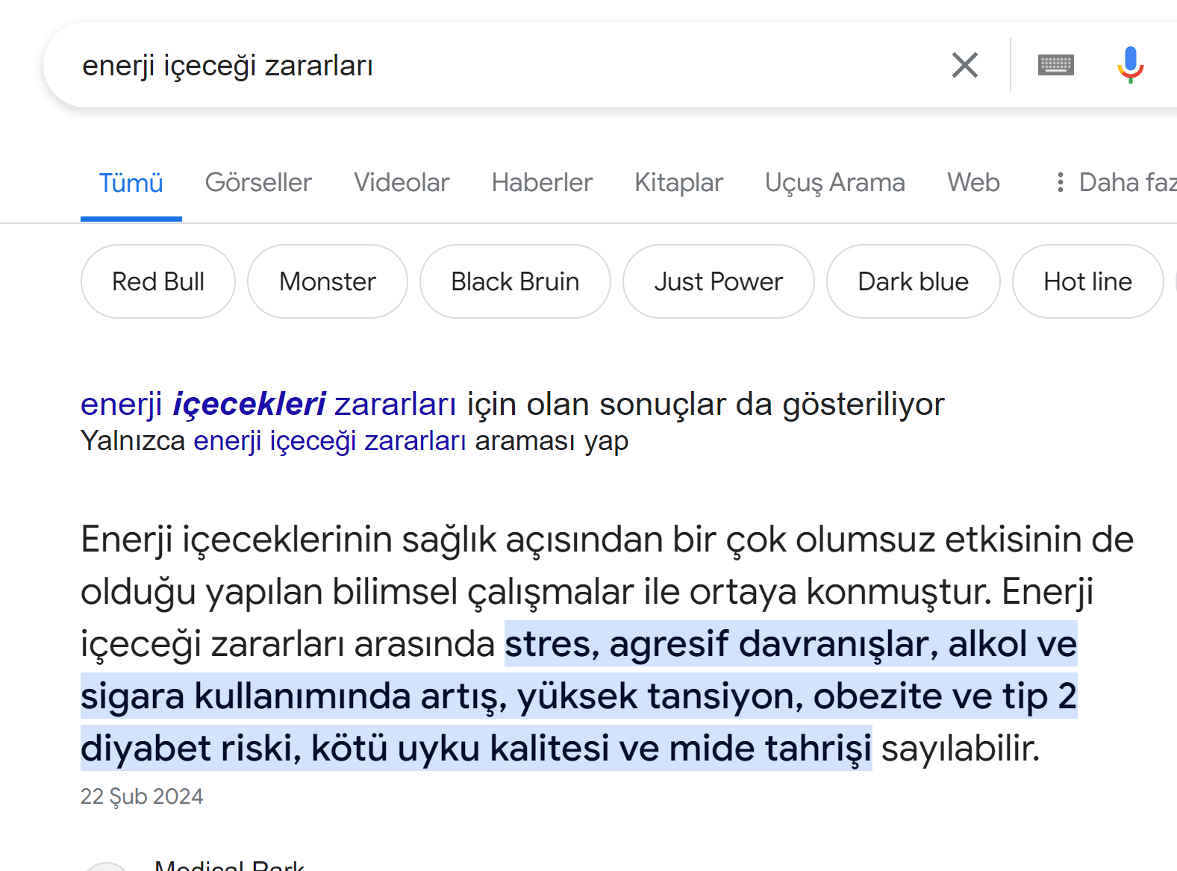Switch to the Görseller tab
Image resolution: width=1177 pixels, height=871 pixels.
pos(258,182)
